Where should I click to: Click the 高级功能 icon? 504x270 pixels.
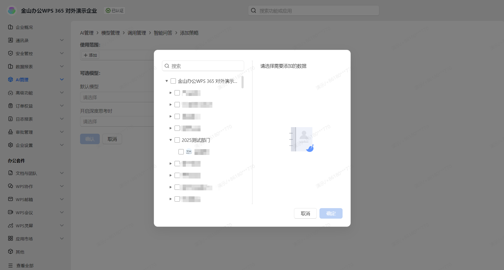[x=10, y=93]
